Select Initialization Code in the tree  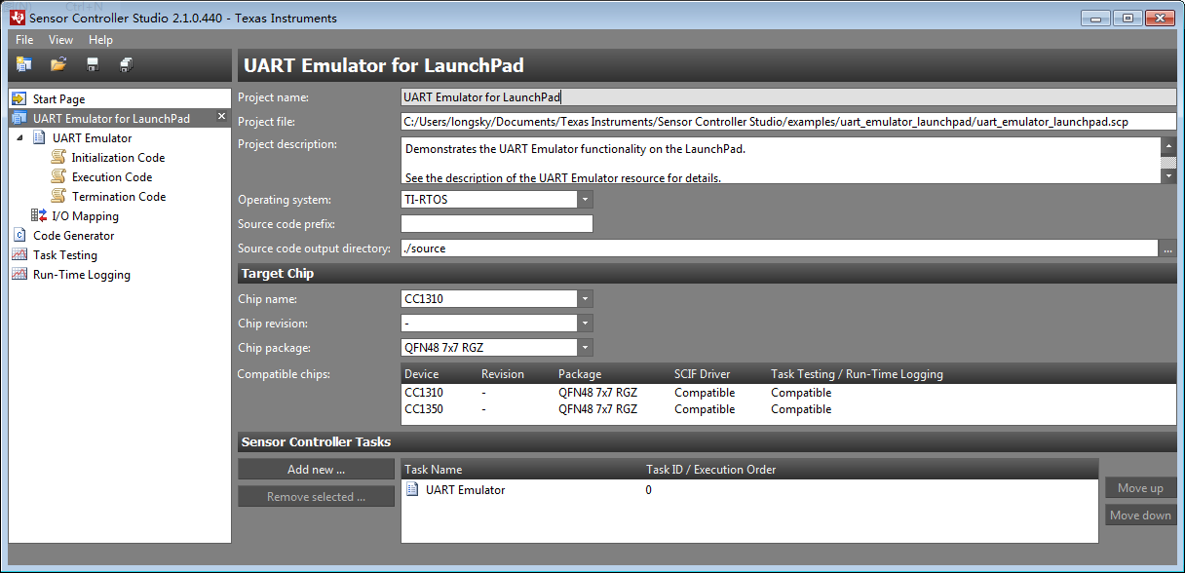pyautogui.click(x=118, y=158)
